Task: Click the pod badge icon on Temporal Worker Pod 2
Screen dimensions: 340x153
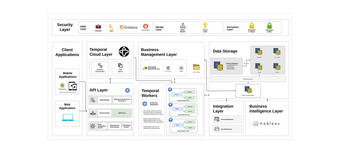Action: tap(170, 104)
